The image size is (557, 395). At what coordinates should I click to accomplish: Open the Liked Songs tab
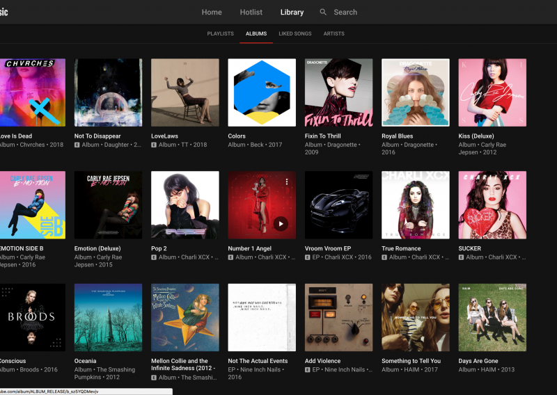[x=295, y=33]
